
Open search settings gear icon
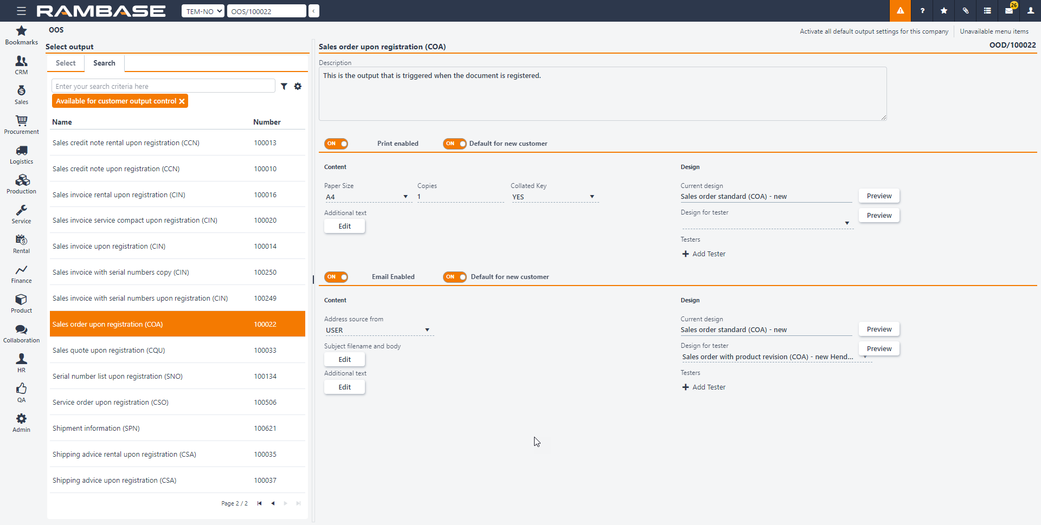298,86
